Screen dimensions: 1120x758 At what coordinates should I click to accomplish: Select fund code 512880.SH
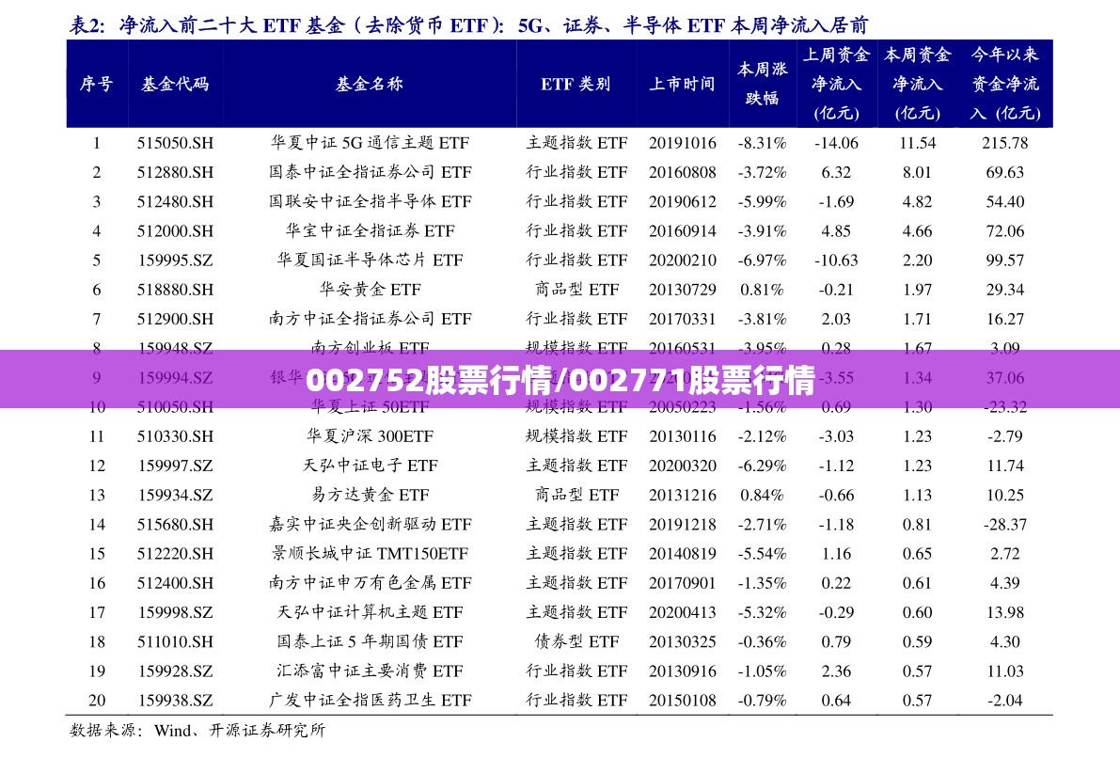pos(175,172)
